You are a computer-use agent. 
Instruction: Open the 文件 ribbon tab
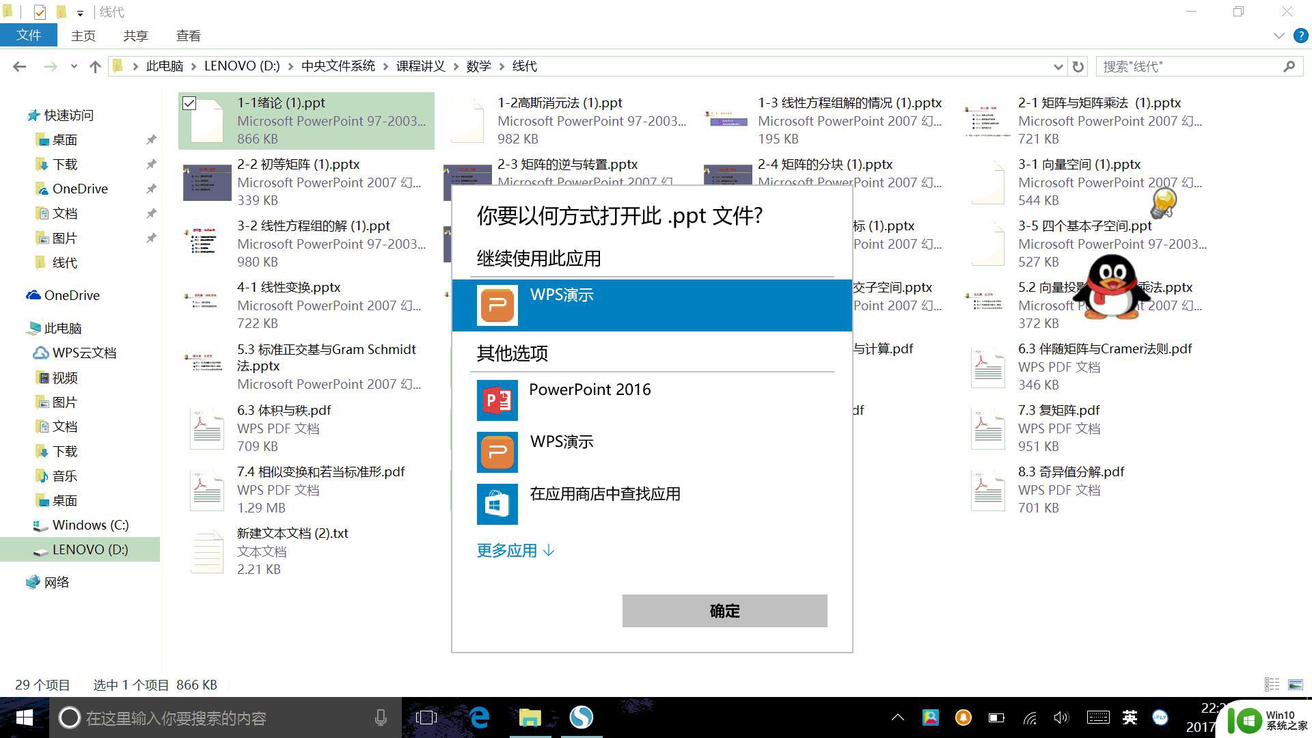(29, 36)
